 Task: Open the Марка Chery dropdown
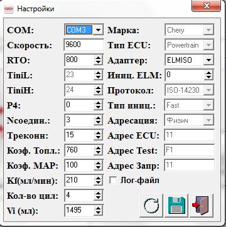(208, 30)
